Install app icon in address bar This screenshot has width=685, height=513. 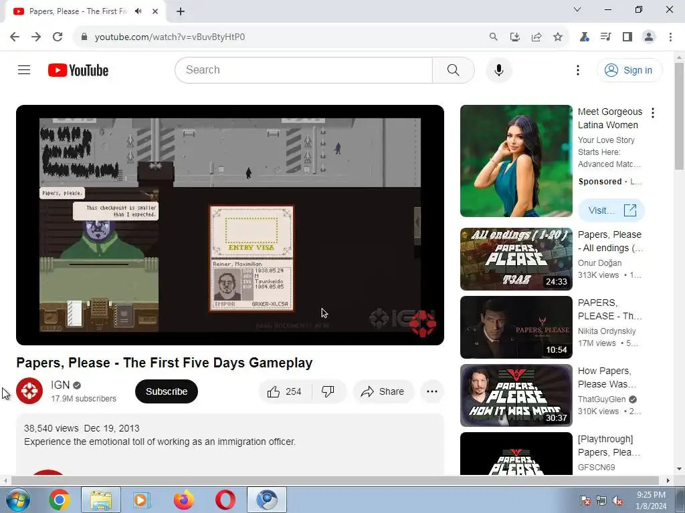point(514,37)
